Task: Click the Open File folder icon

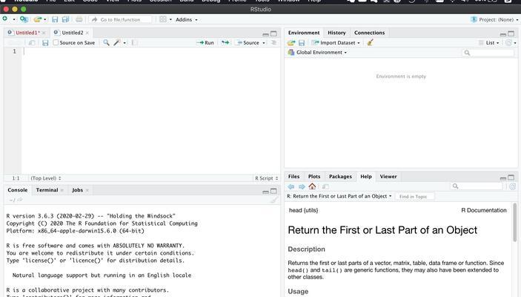Action: (38, 19)
